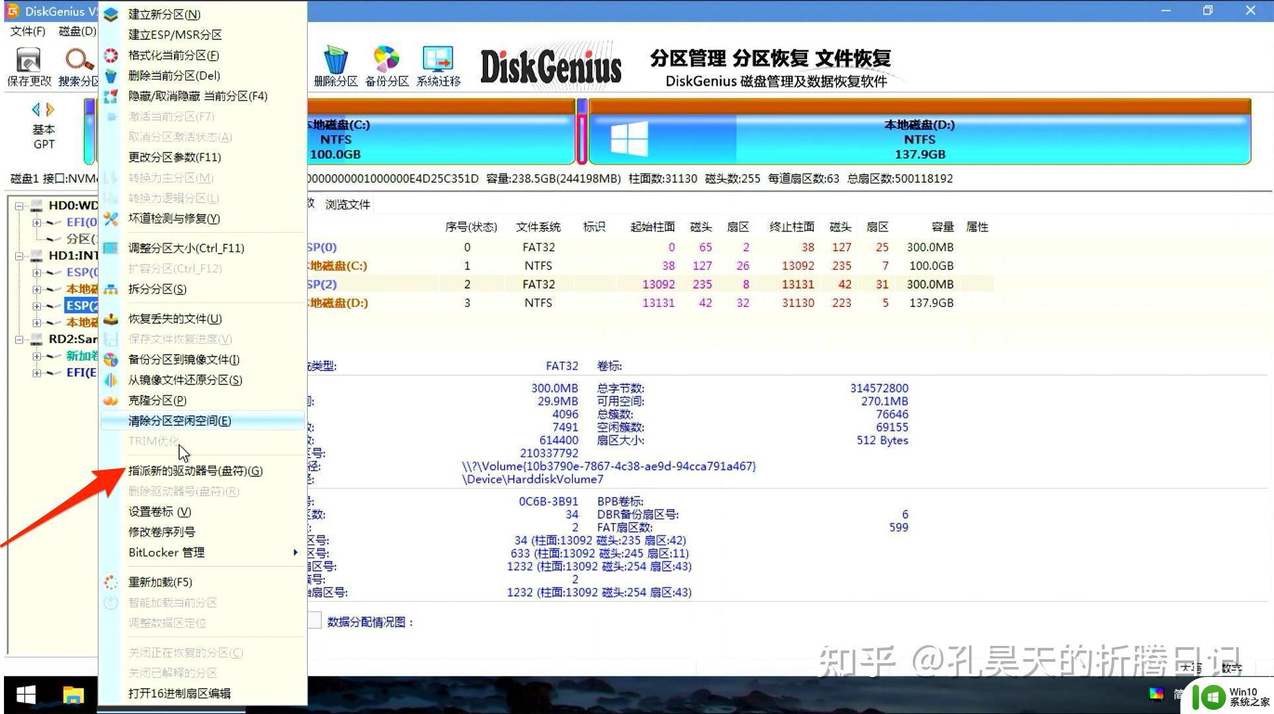Choose 更改分区参数(F11) menu entry
Viewport: 1274px width, 714px height.
pos(175,157)
